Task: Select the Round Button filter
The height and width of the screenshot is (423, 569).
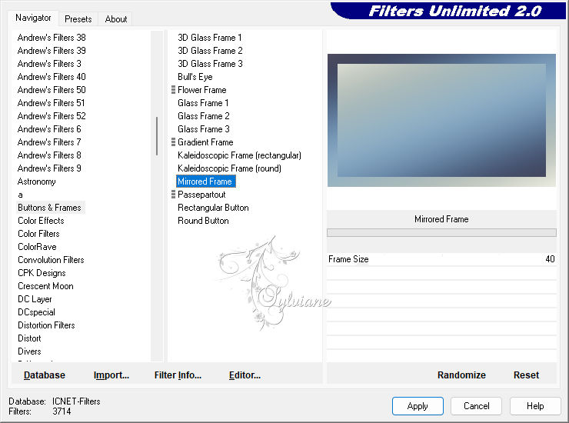Action: click(203, 221)
